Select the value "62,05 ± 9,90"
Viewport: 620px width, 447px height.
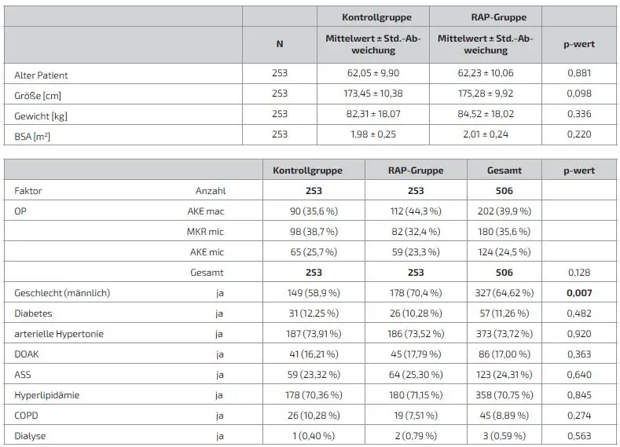pyautogui.click(x=372, y=74)
